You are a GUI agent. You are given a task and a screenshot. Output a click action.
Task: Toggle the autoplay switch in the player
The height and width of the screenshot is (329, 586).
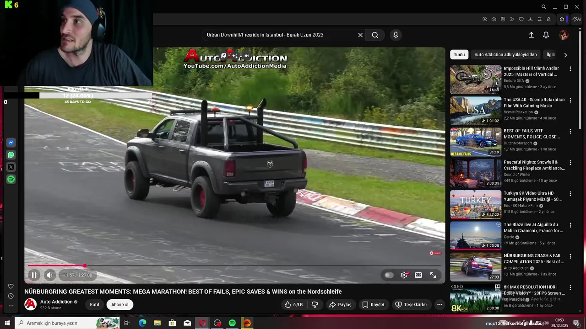point(389,275)
